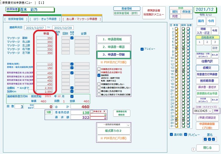Open the help question mark icon
Image resolution: width=221 pixels, height=154 pixels.
pyautogui.click(x=193, y=149)
